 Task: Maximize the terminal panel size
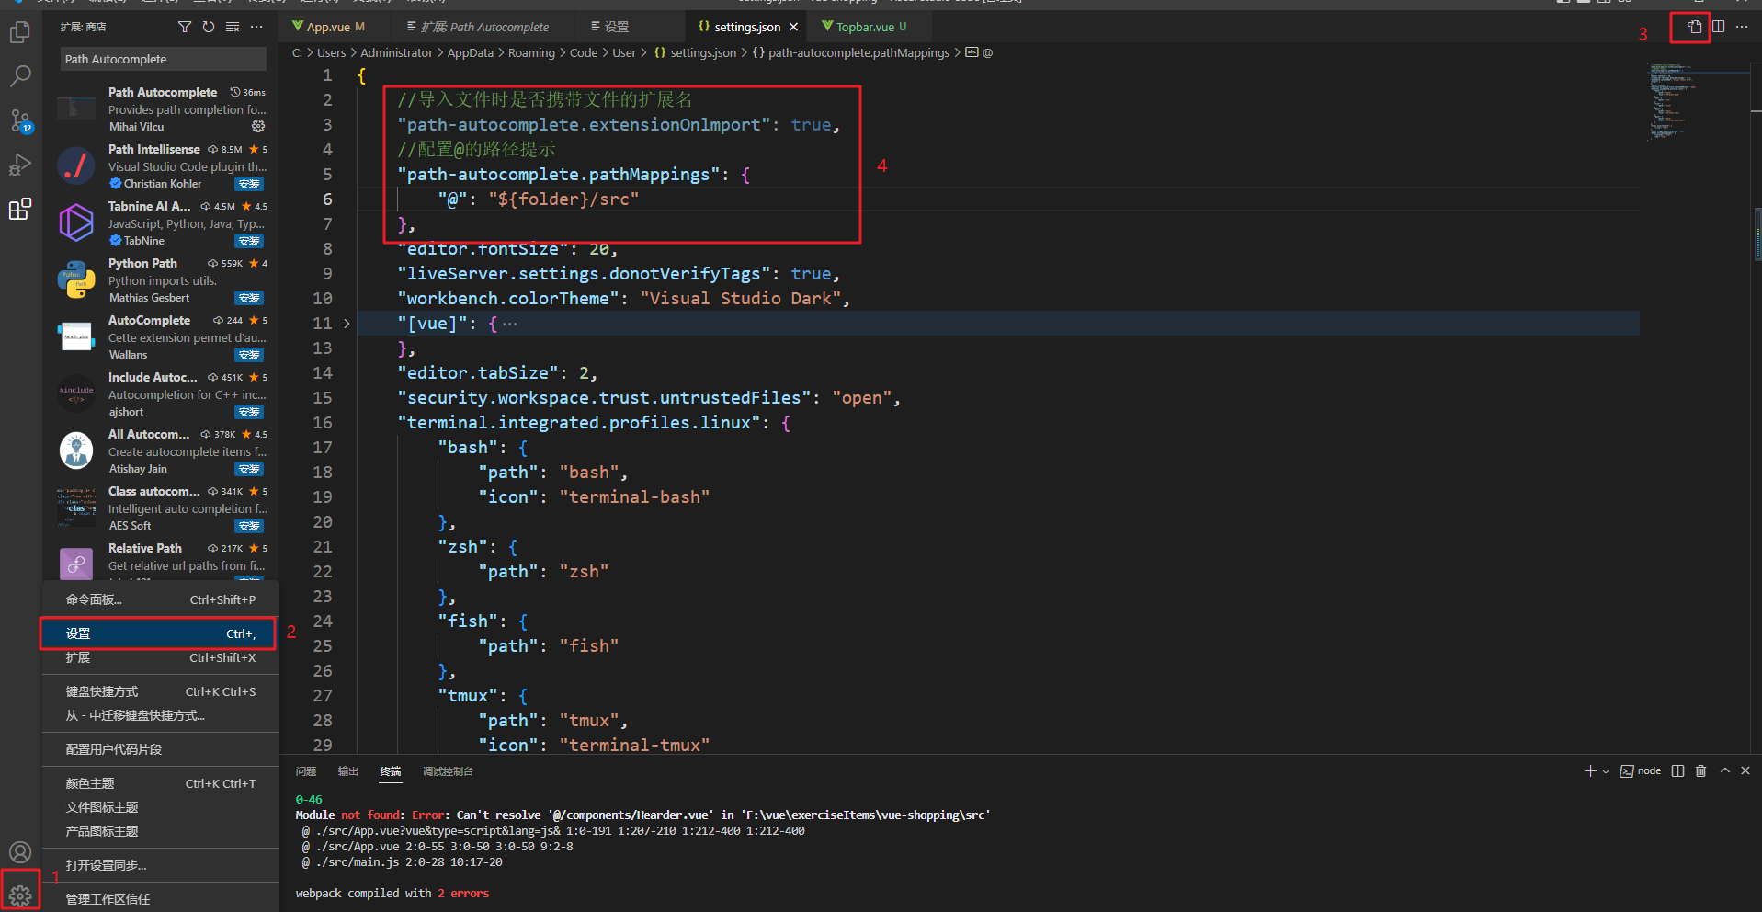(x=1724, y=771)
